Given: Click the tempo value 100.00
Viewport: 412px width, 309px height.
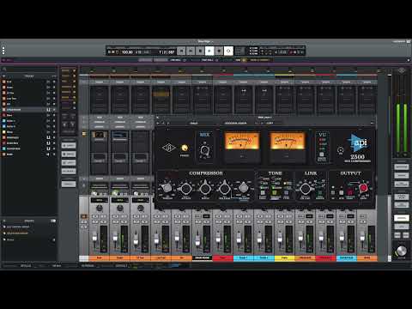Looking at the screenshot, I should pos(127,52).
